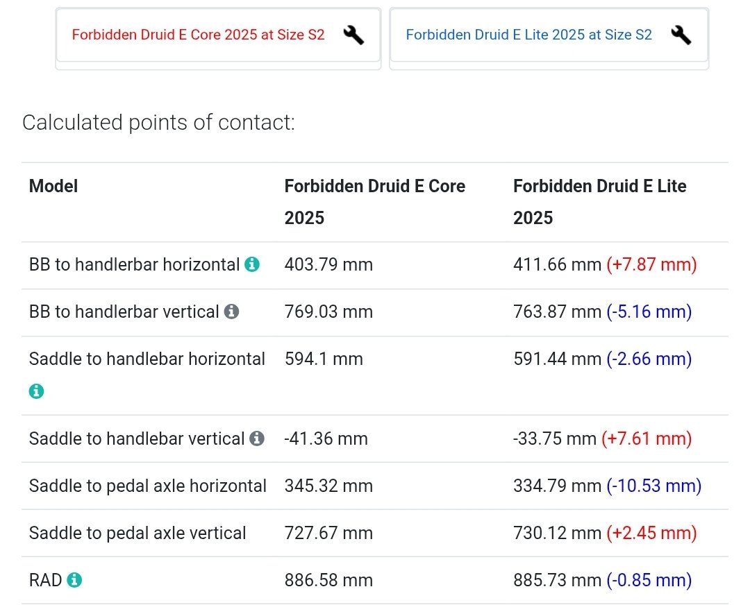Click Saddle to pedal axle vertical label
Image resolution: width=750 pixels, height=605 pixels.
[x=137, y=533]
